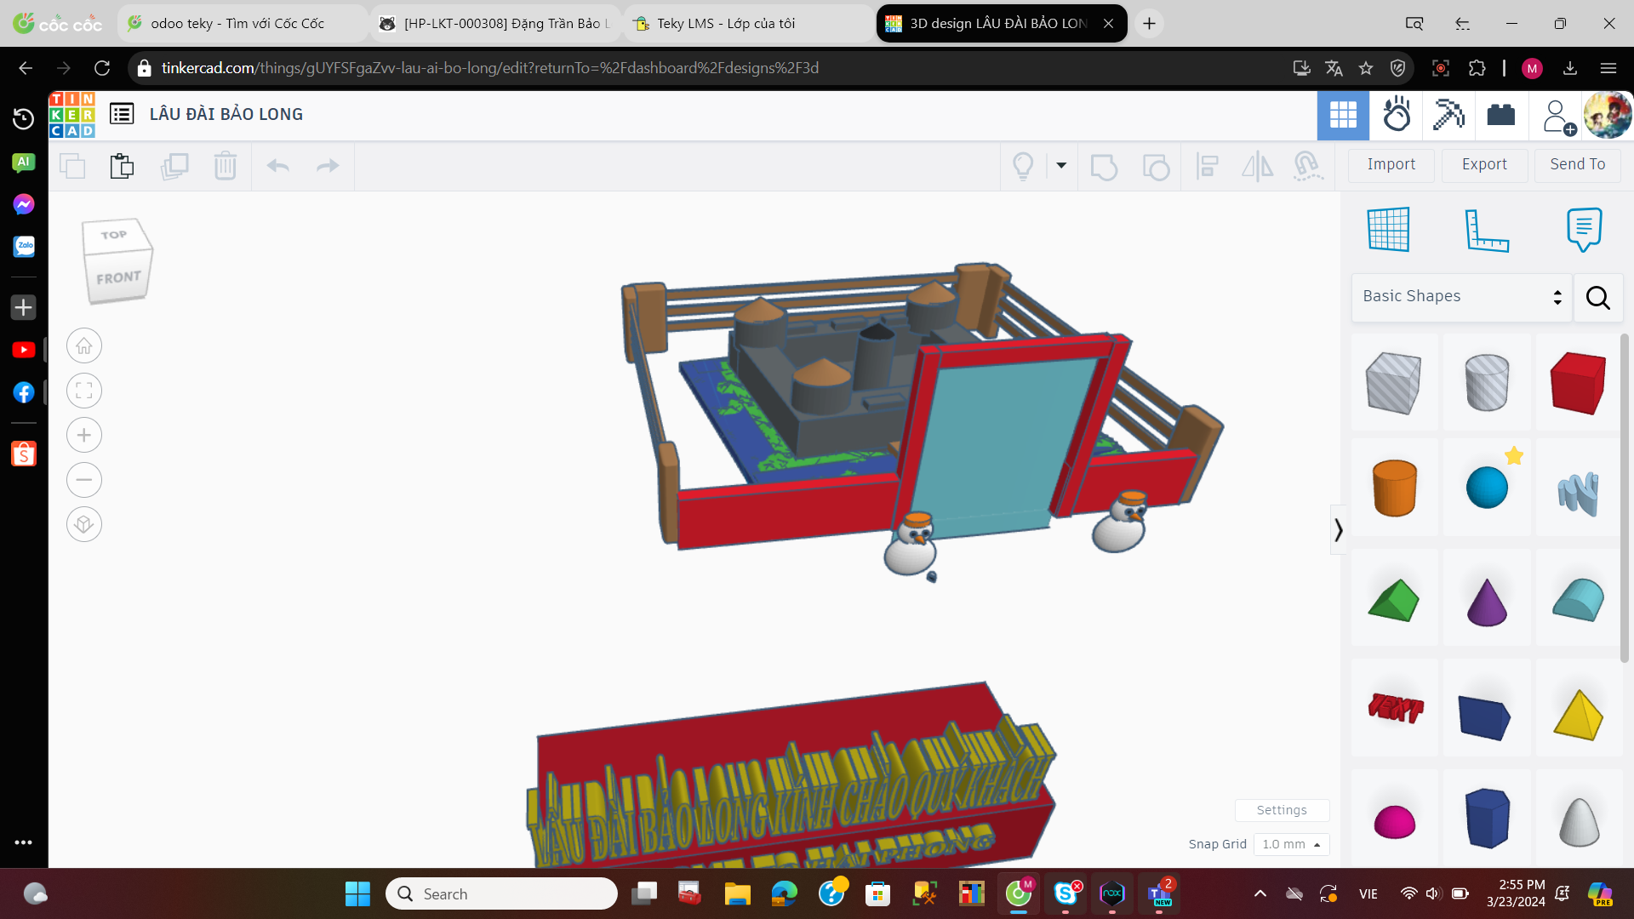
Task: Click the Zoom out minus button
Action: [84, 480]
